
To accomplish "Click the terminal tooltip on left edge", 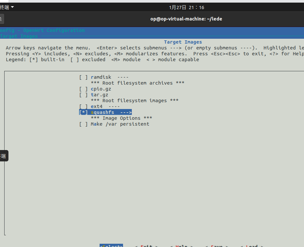I will click(x=4, y=156).
